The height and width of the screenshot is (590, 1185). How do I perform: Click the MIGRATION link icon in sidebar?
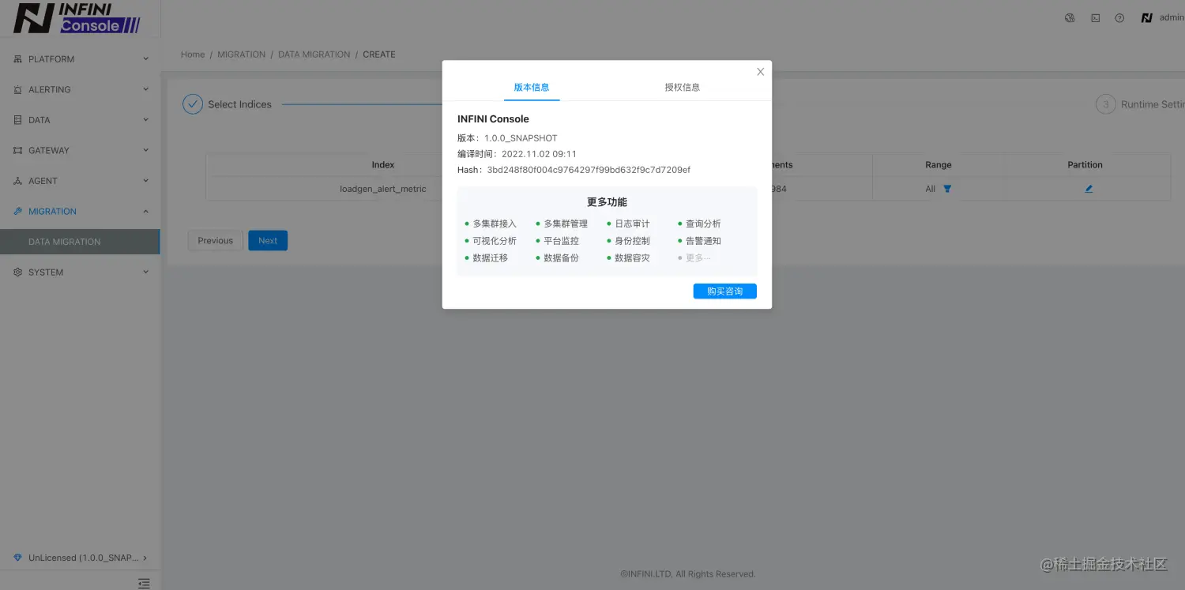(x=17, y=211)
